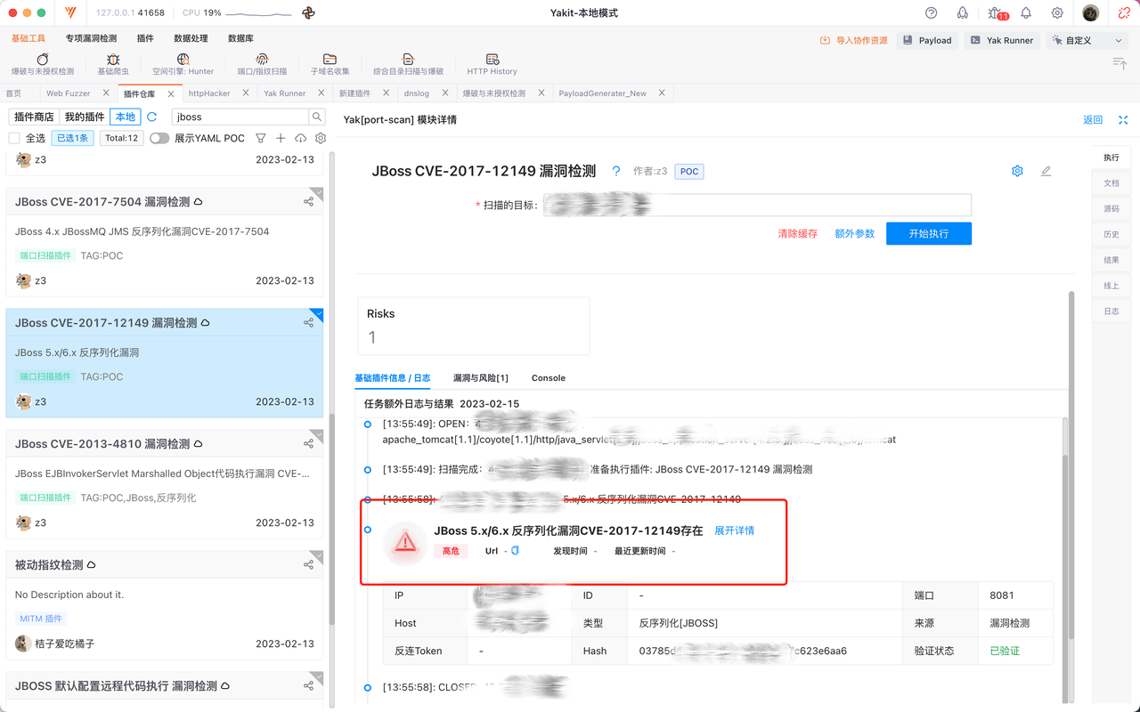Open 空间引擎: Hunter search tool
Image resolution: width=1140 pixels, height=712 pixels.
183,65
